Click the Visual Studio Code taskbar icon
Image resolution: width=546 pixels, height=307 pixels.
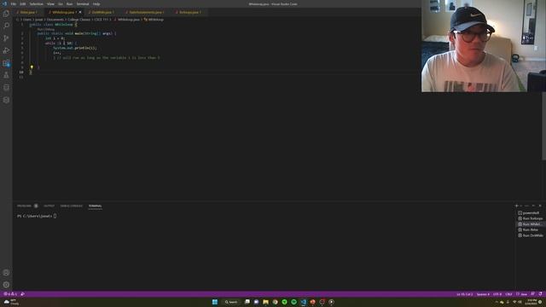coord(304,302)
